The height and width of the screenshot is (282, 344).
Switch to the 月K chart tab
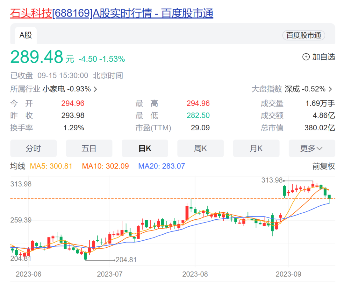256,148
